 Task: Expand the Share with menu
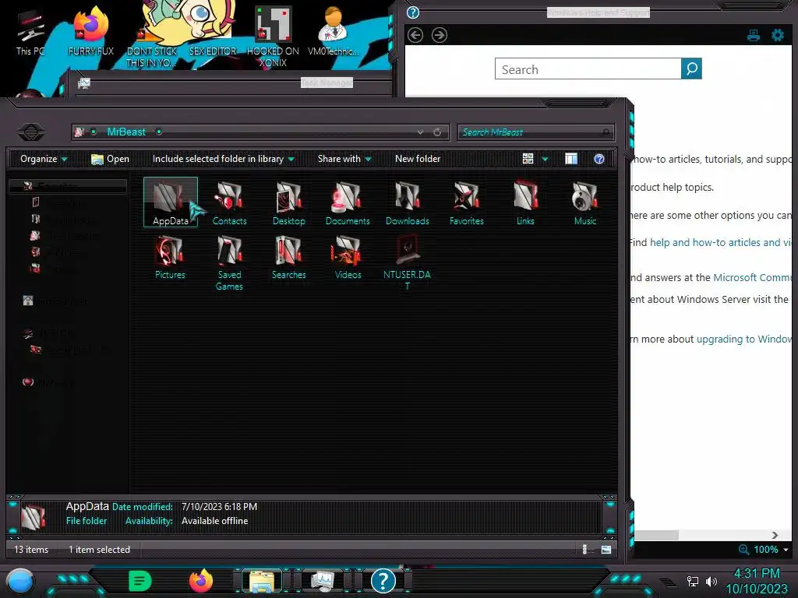click(344, 159)
